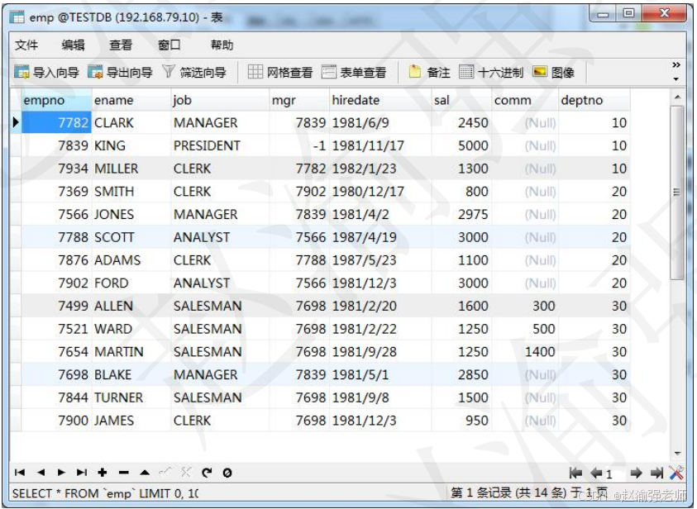Screen dimensions: 697x509
Task: Select the BLAKE ename cell
Action: [131, 375]
